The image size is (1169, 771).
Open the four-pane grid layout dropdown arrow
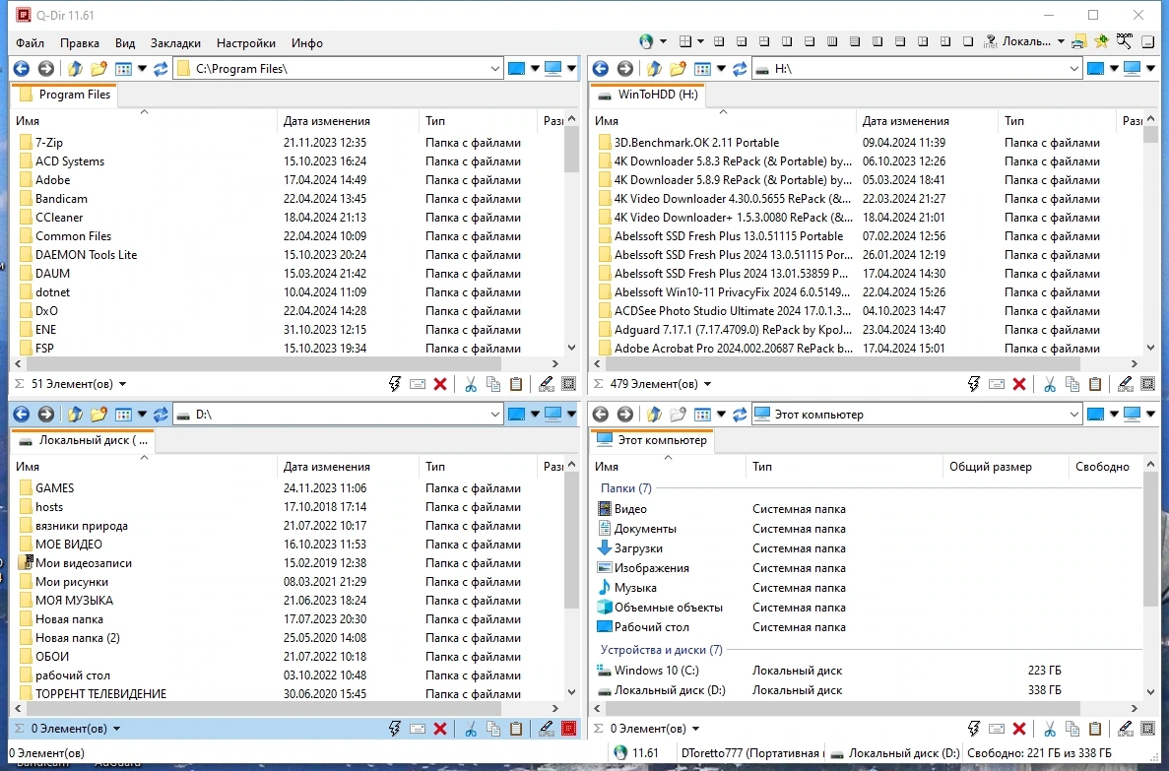700,41
